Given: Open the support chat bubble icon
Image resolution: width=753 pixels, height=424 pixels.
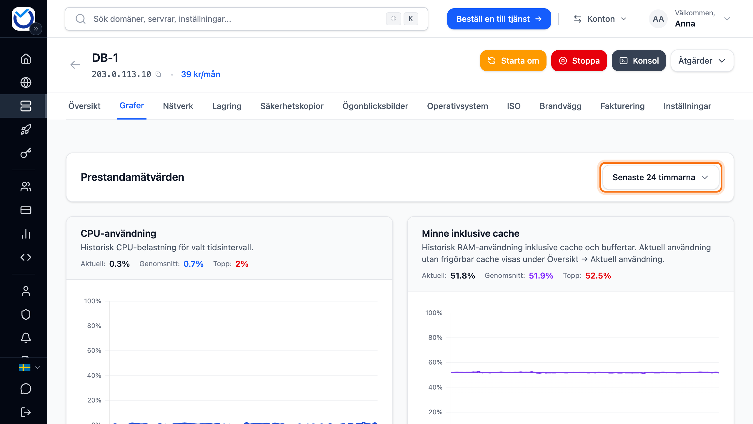Looking at the screenshot, I should [x=26, y=389].
